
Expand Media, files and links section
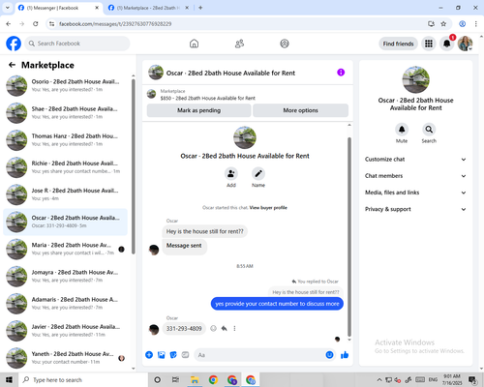(x=415, y=193)
